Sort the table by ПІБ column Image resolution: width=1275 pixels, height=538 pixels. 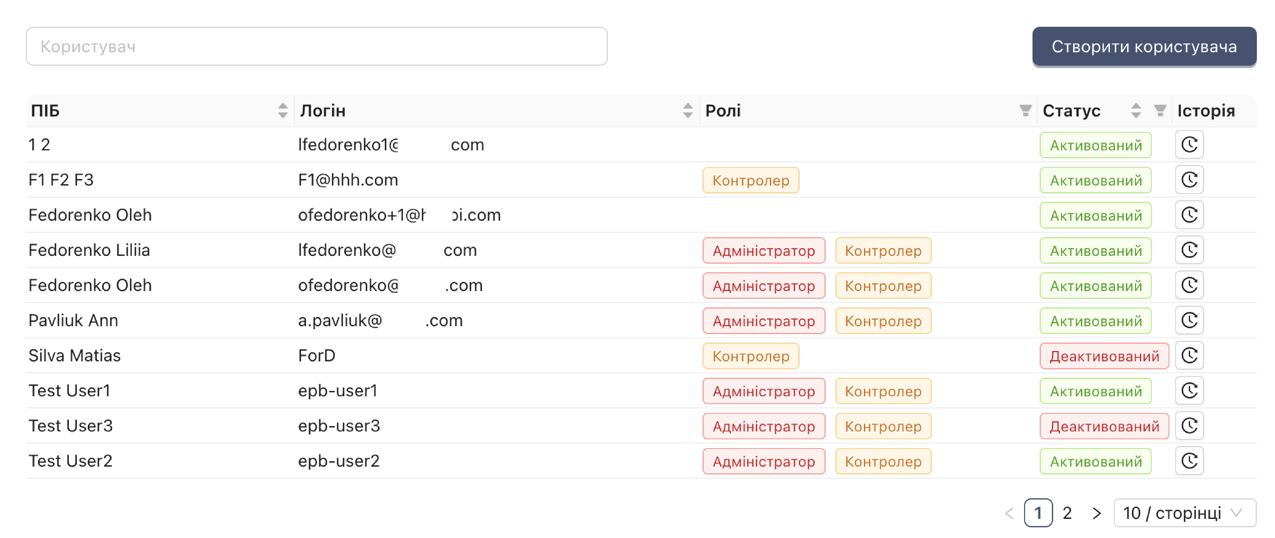coord(283,110)
